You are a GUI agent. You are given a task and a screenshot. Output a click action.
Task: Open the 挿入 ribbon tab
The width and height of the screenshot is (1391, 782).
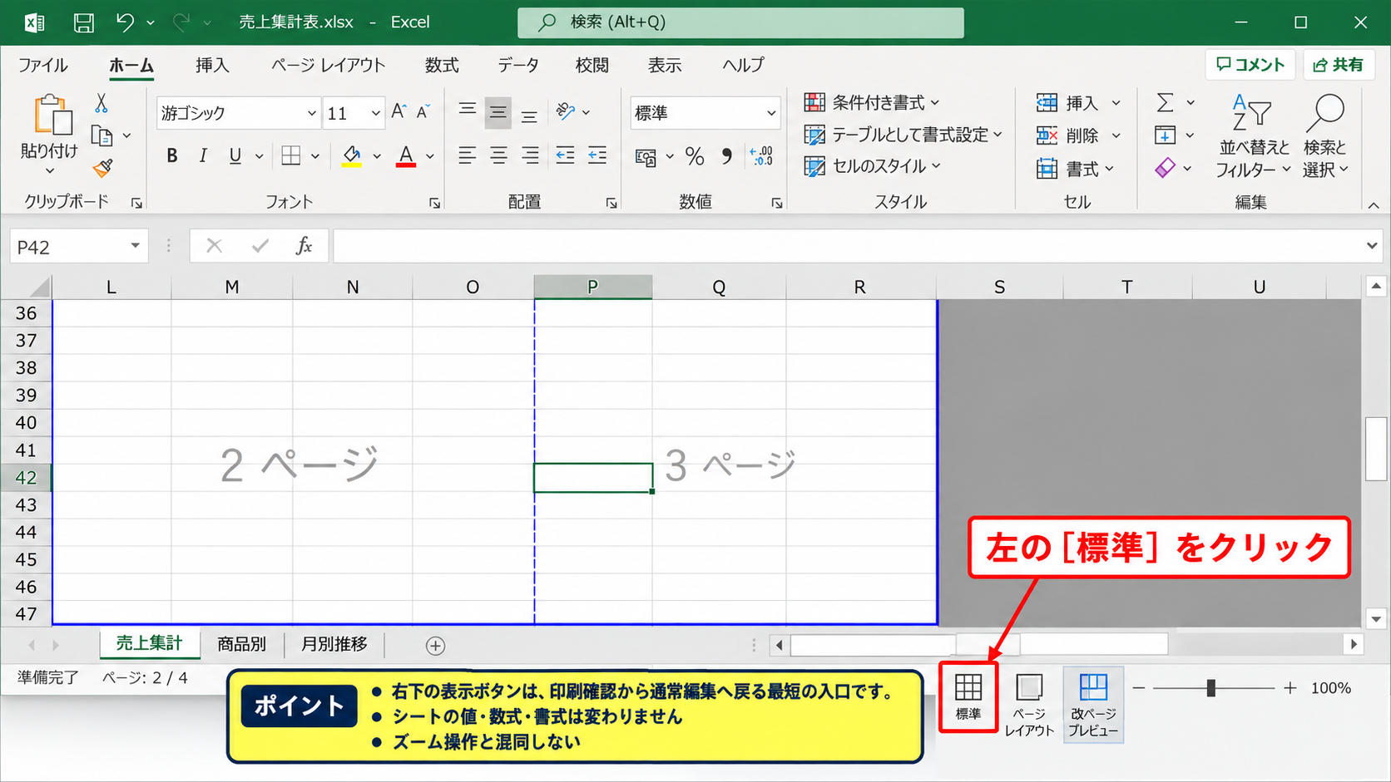point(212,65)
